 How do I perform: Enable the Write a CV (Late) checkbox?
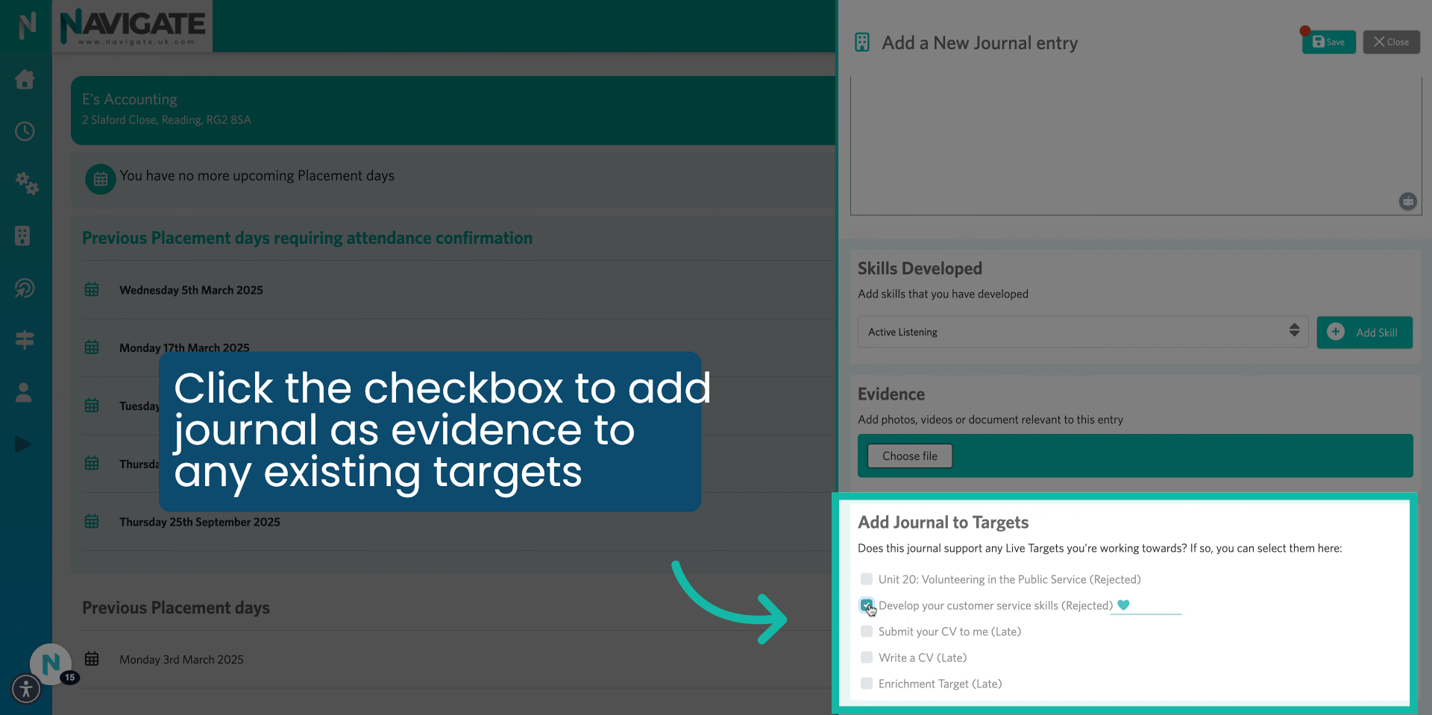(867, 657)
